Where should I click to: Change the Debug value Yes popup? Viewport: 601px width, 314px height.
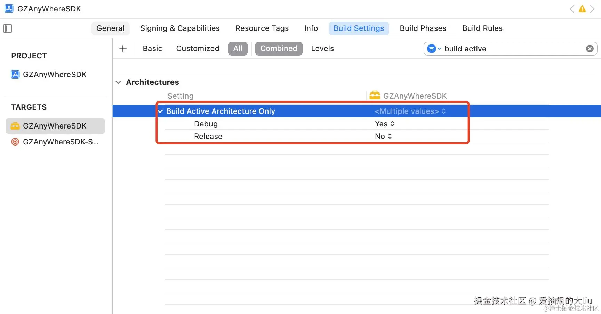point(384,124)
